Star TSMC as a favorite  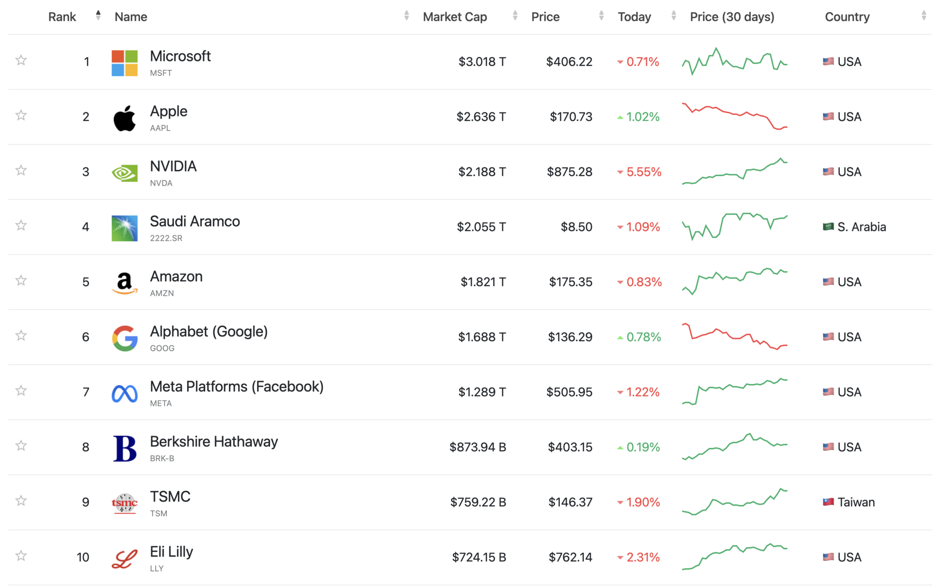click(x=21, y=501)
